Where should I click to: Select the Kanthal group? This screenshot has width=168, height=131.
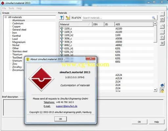16,36
